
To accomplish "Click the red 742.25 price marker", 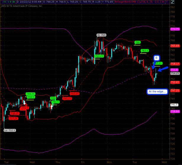I will 75,93.
